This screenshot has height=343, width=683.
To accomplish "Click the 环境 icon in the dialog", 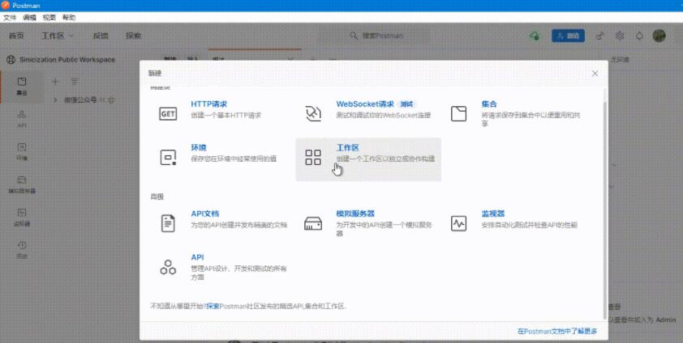I will [168, 157].
